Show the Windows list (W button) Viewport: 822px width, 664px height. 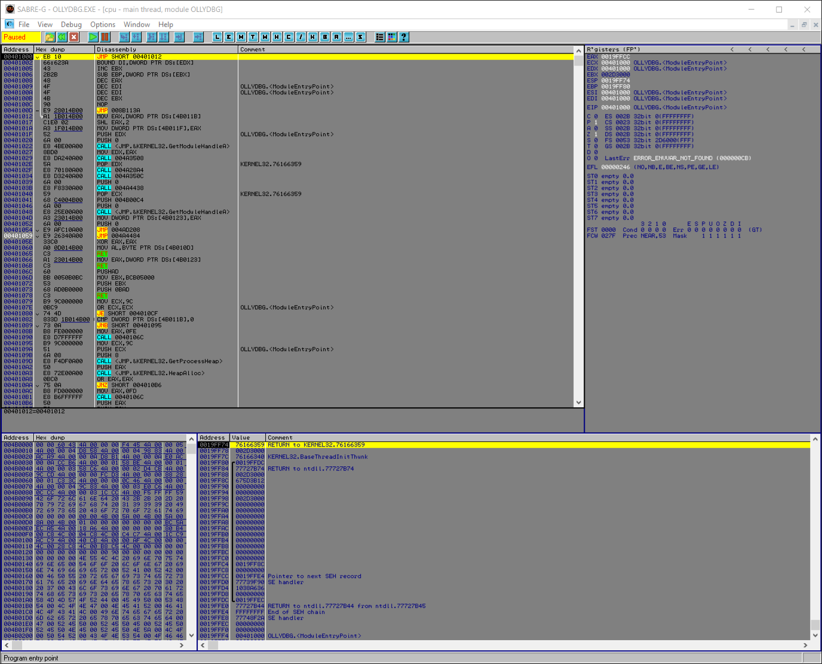click(x=265, y=37)
